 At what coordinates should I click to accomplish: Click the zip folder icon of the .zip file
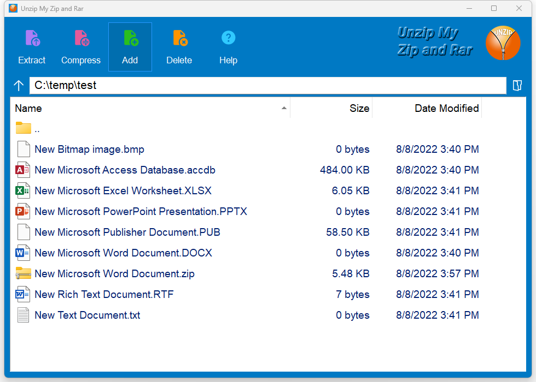[23, 273]
